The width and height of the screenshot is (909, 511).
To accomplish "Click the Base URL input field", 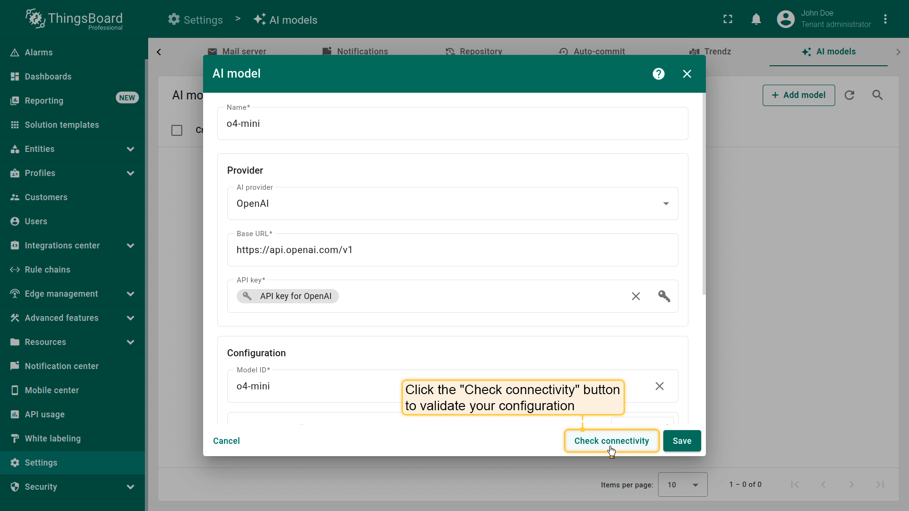I will pos(452,250).
